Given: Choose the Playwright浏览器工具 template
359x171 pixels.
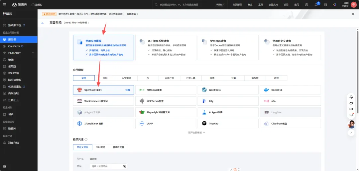Looking at the screenshot, I should pos(166,112).
